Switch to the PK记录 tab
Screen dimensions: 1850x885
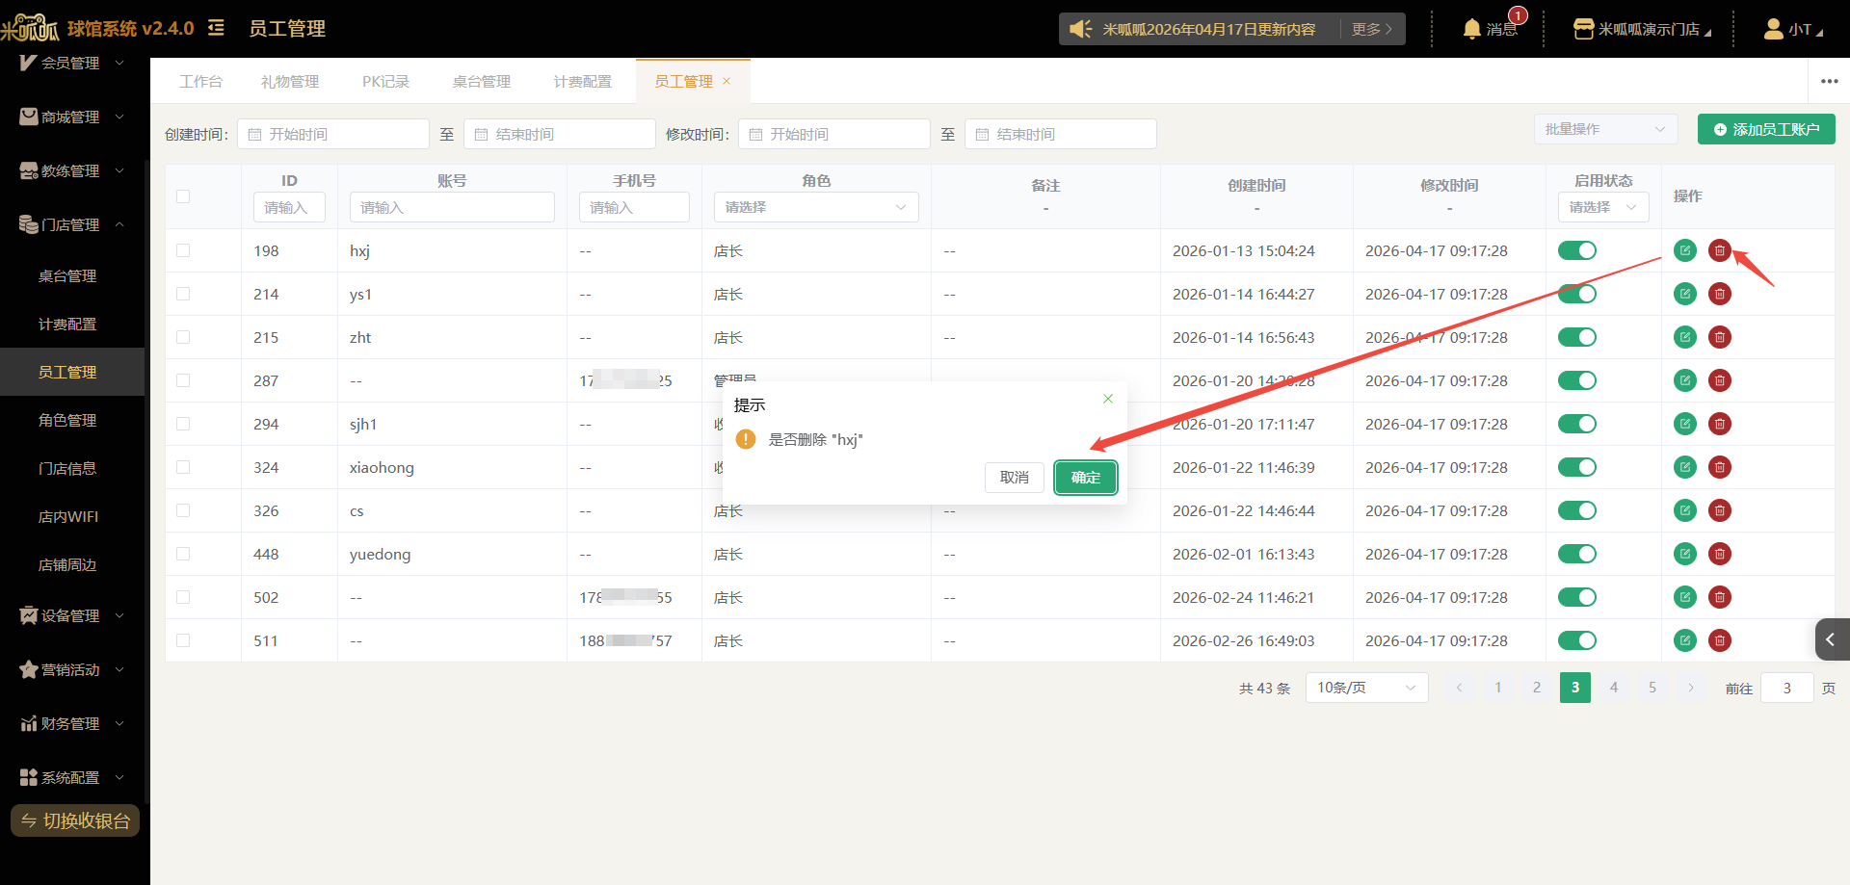tap(385, 82)
